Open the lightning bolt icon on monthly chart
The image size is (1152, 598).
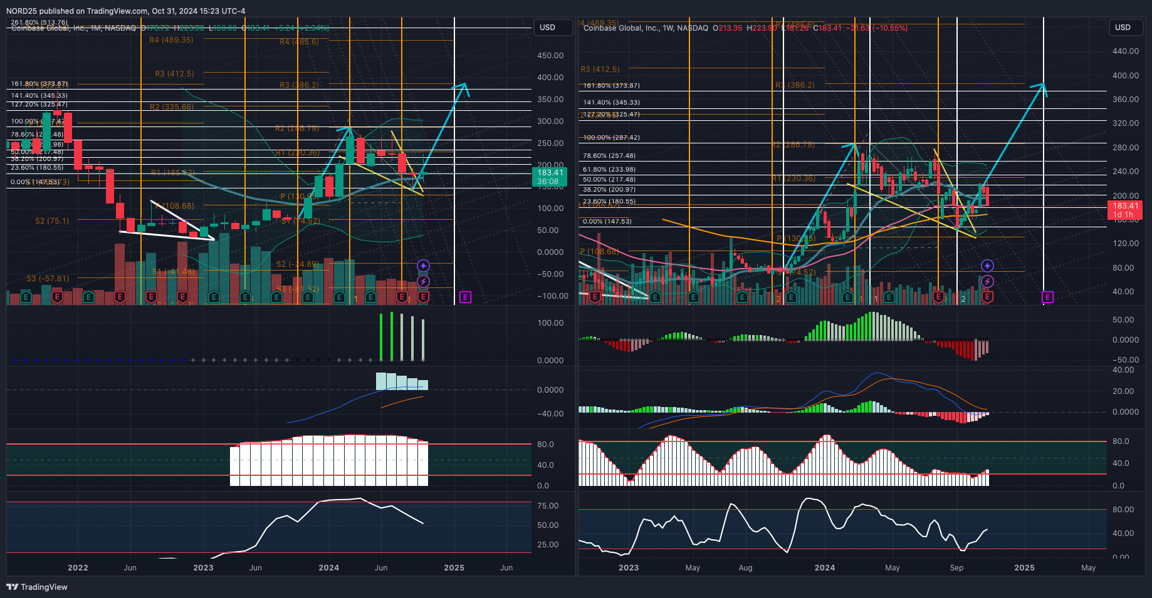[424, 282]
